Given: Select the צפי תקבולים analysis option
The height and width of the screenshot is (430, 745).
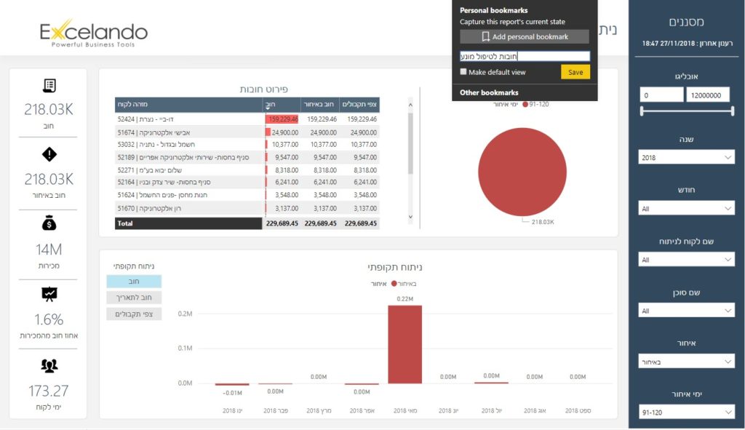Looking at the screenshot, I should (134, 314).
